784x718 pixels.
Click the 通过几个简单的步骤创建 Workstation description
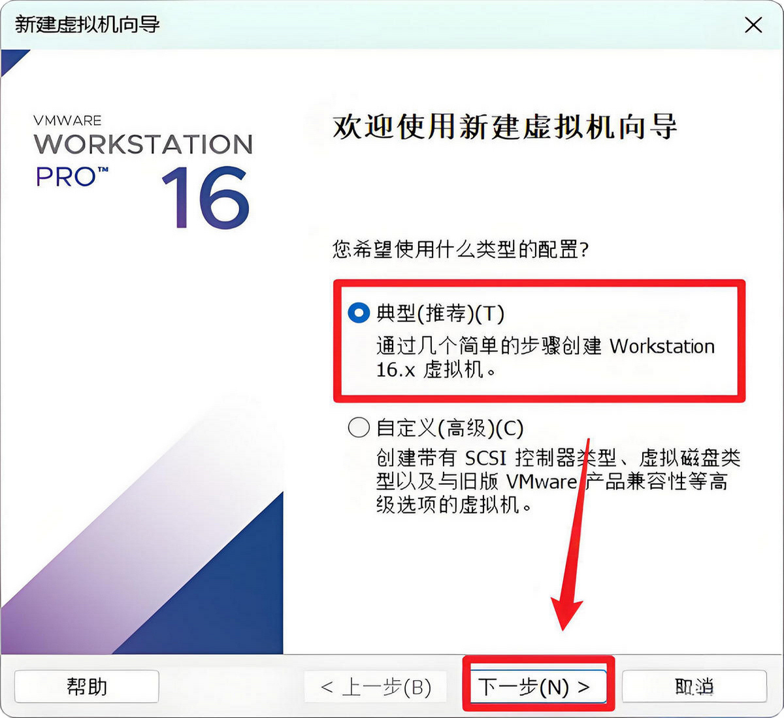tap(546, 357)
